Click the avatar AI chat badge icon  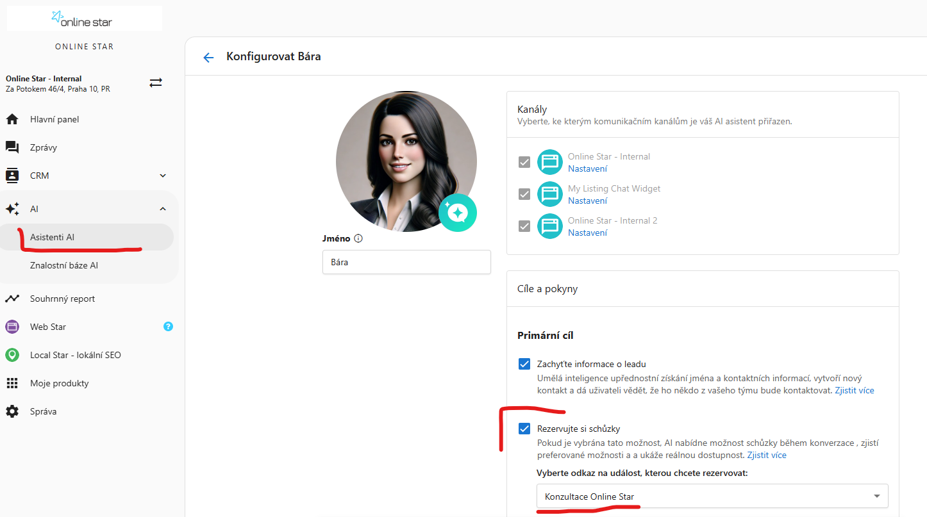(x=458, y=212)
